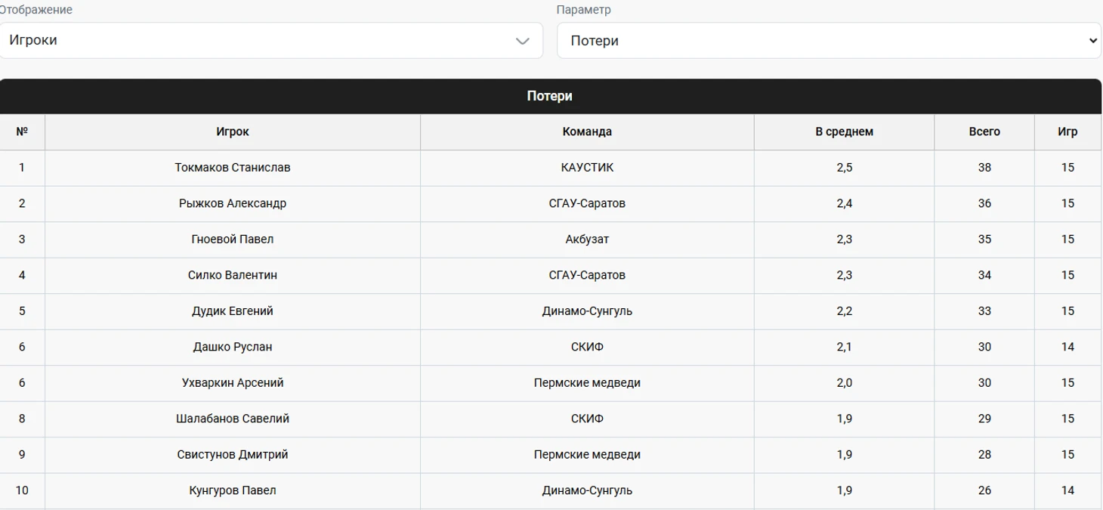Select player Гноевой Павел
1103x510 pixels.
233,240
